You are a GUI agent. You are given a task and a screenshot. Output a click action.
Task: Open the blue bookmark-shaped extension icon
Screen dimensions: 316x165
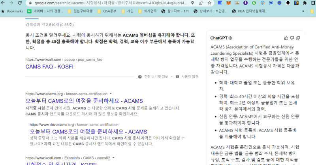220,3
